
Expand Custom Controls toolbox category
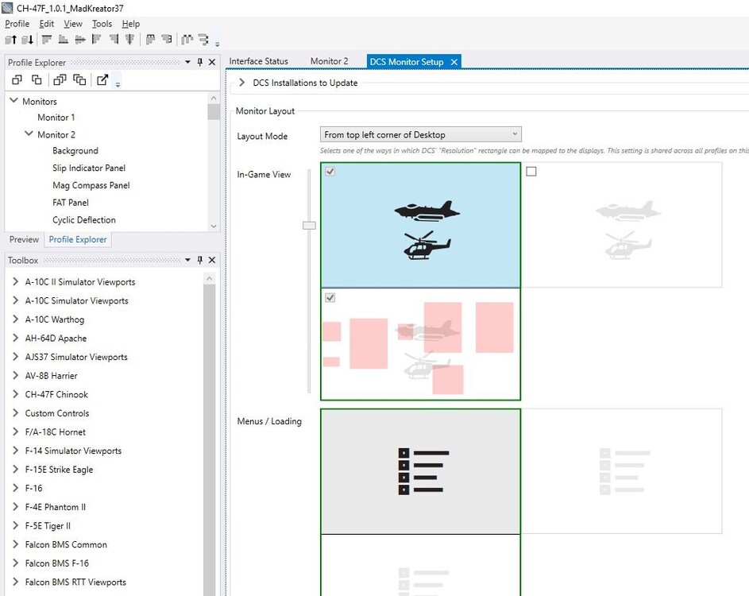[x=15, y=413]
